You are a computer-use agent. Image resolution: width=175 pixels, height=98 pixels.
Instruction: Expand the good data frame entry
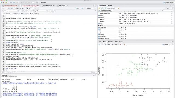coord(99,15)
